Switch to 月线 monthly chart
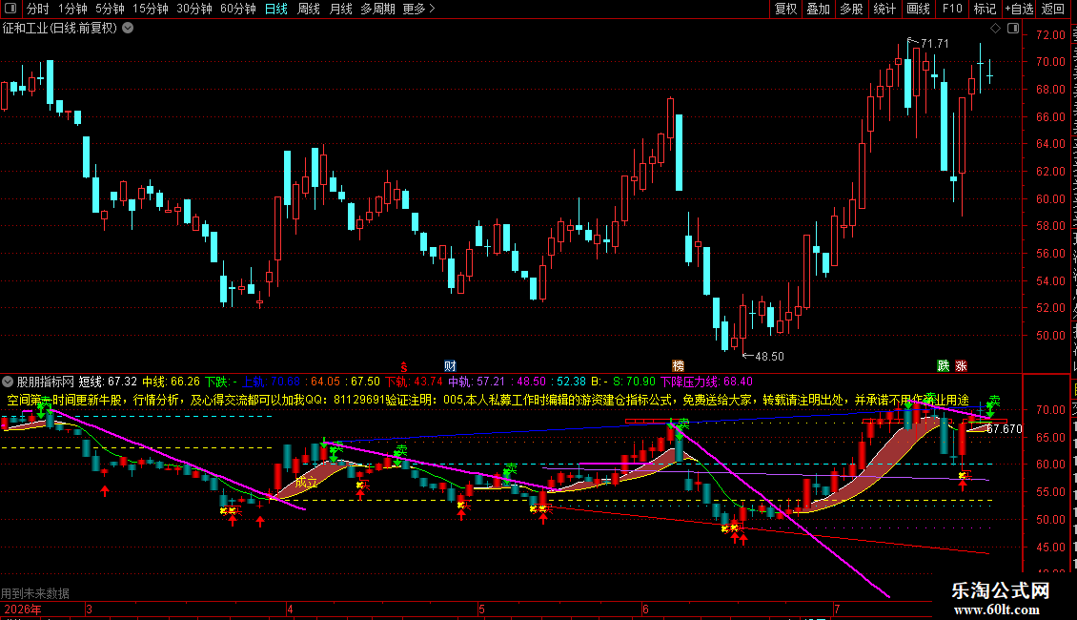 (340, 9)
